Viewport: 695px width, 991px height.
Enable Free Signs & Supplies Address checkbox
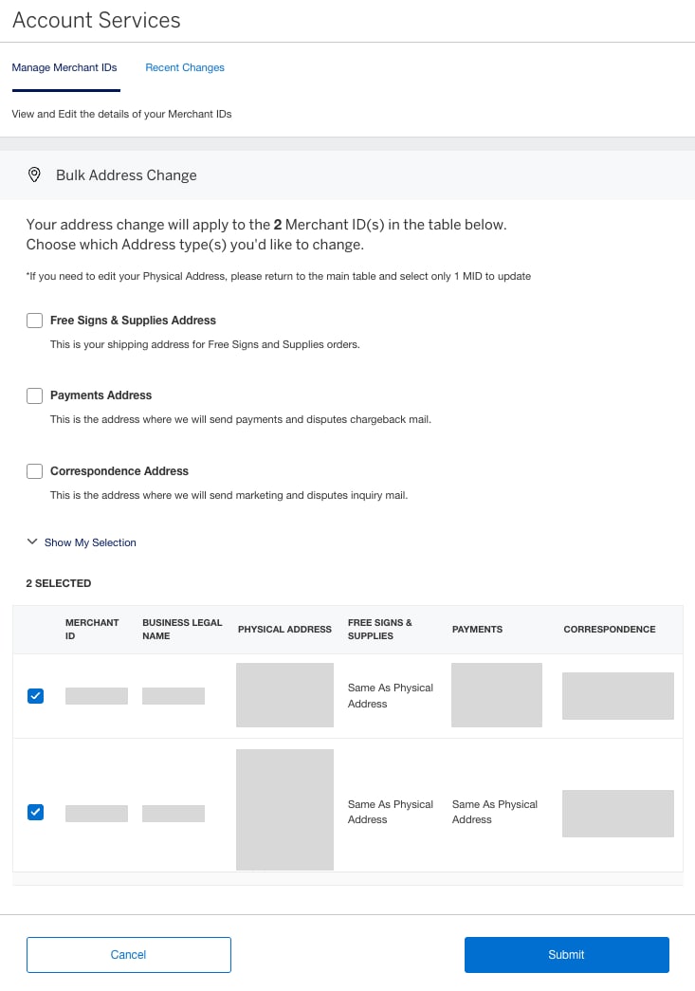35,321
